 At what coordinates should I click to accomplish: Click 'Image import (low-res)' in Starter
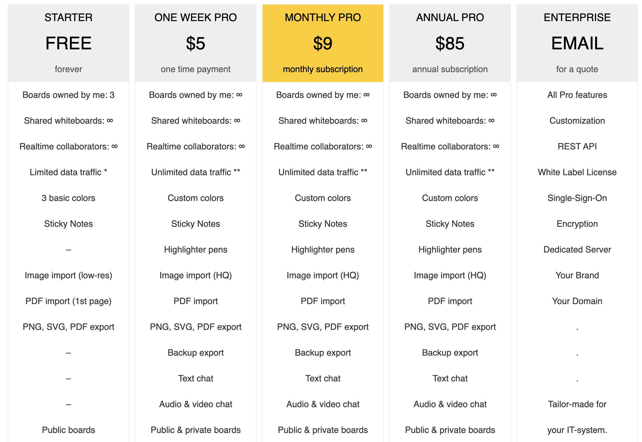pyautogui.click(x=69, y=276)
